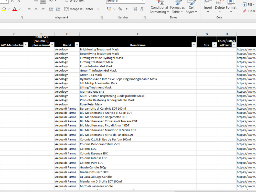Select cell 'Mermaid Gua Sha'

138,92
